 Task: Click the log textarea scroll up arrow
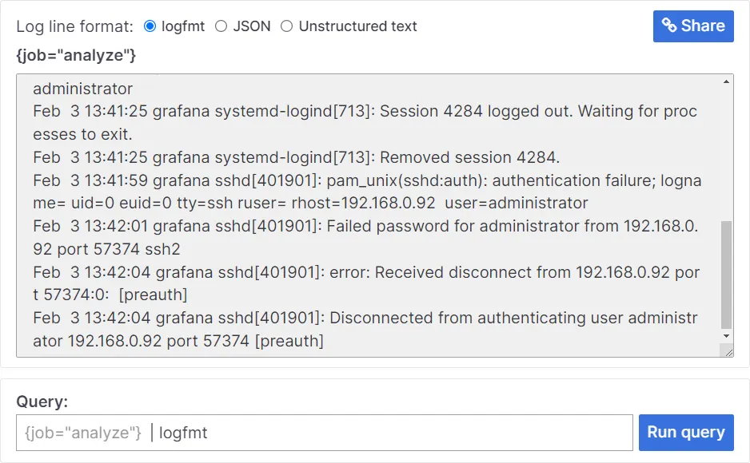726,81
